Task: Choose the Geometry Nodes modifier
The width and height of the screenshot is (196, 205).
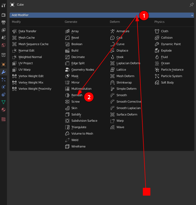Action: 79,70
